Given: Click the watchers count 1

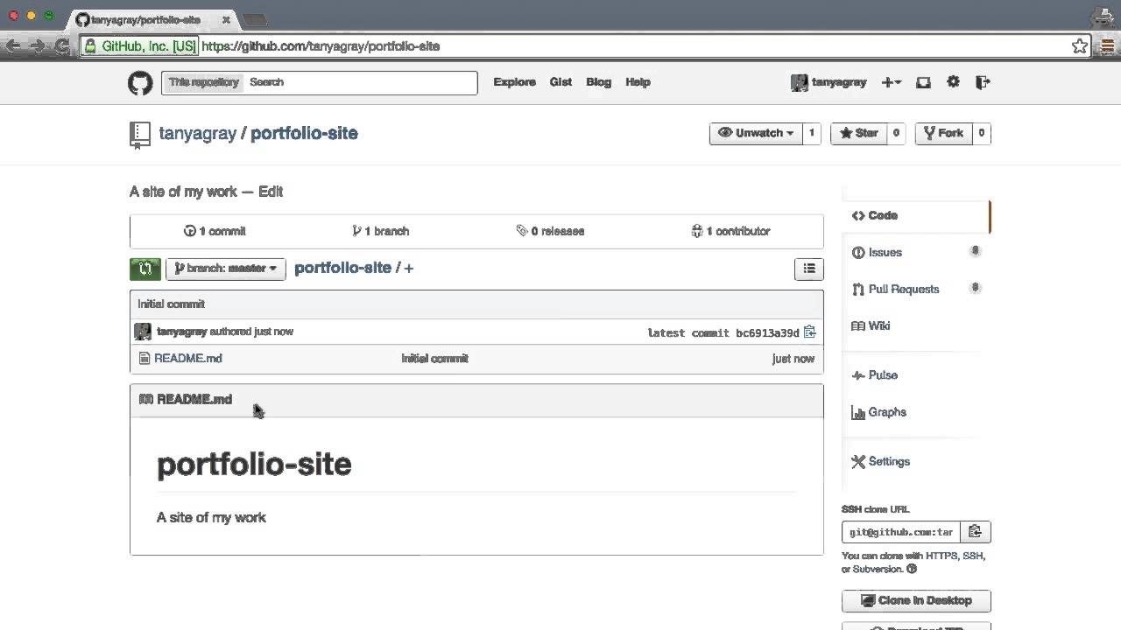Looking at the screenshot, I should (x=811, y=133).
